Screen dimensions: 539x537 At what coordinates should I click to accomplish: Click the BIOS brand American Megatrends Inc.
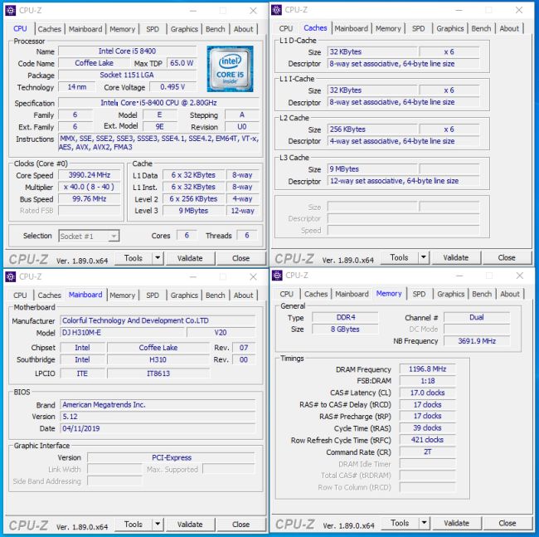[158, 404]
